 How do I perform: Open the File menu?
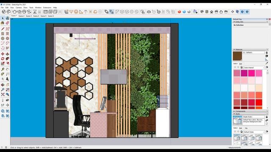tap(2, 8)
